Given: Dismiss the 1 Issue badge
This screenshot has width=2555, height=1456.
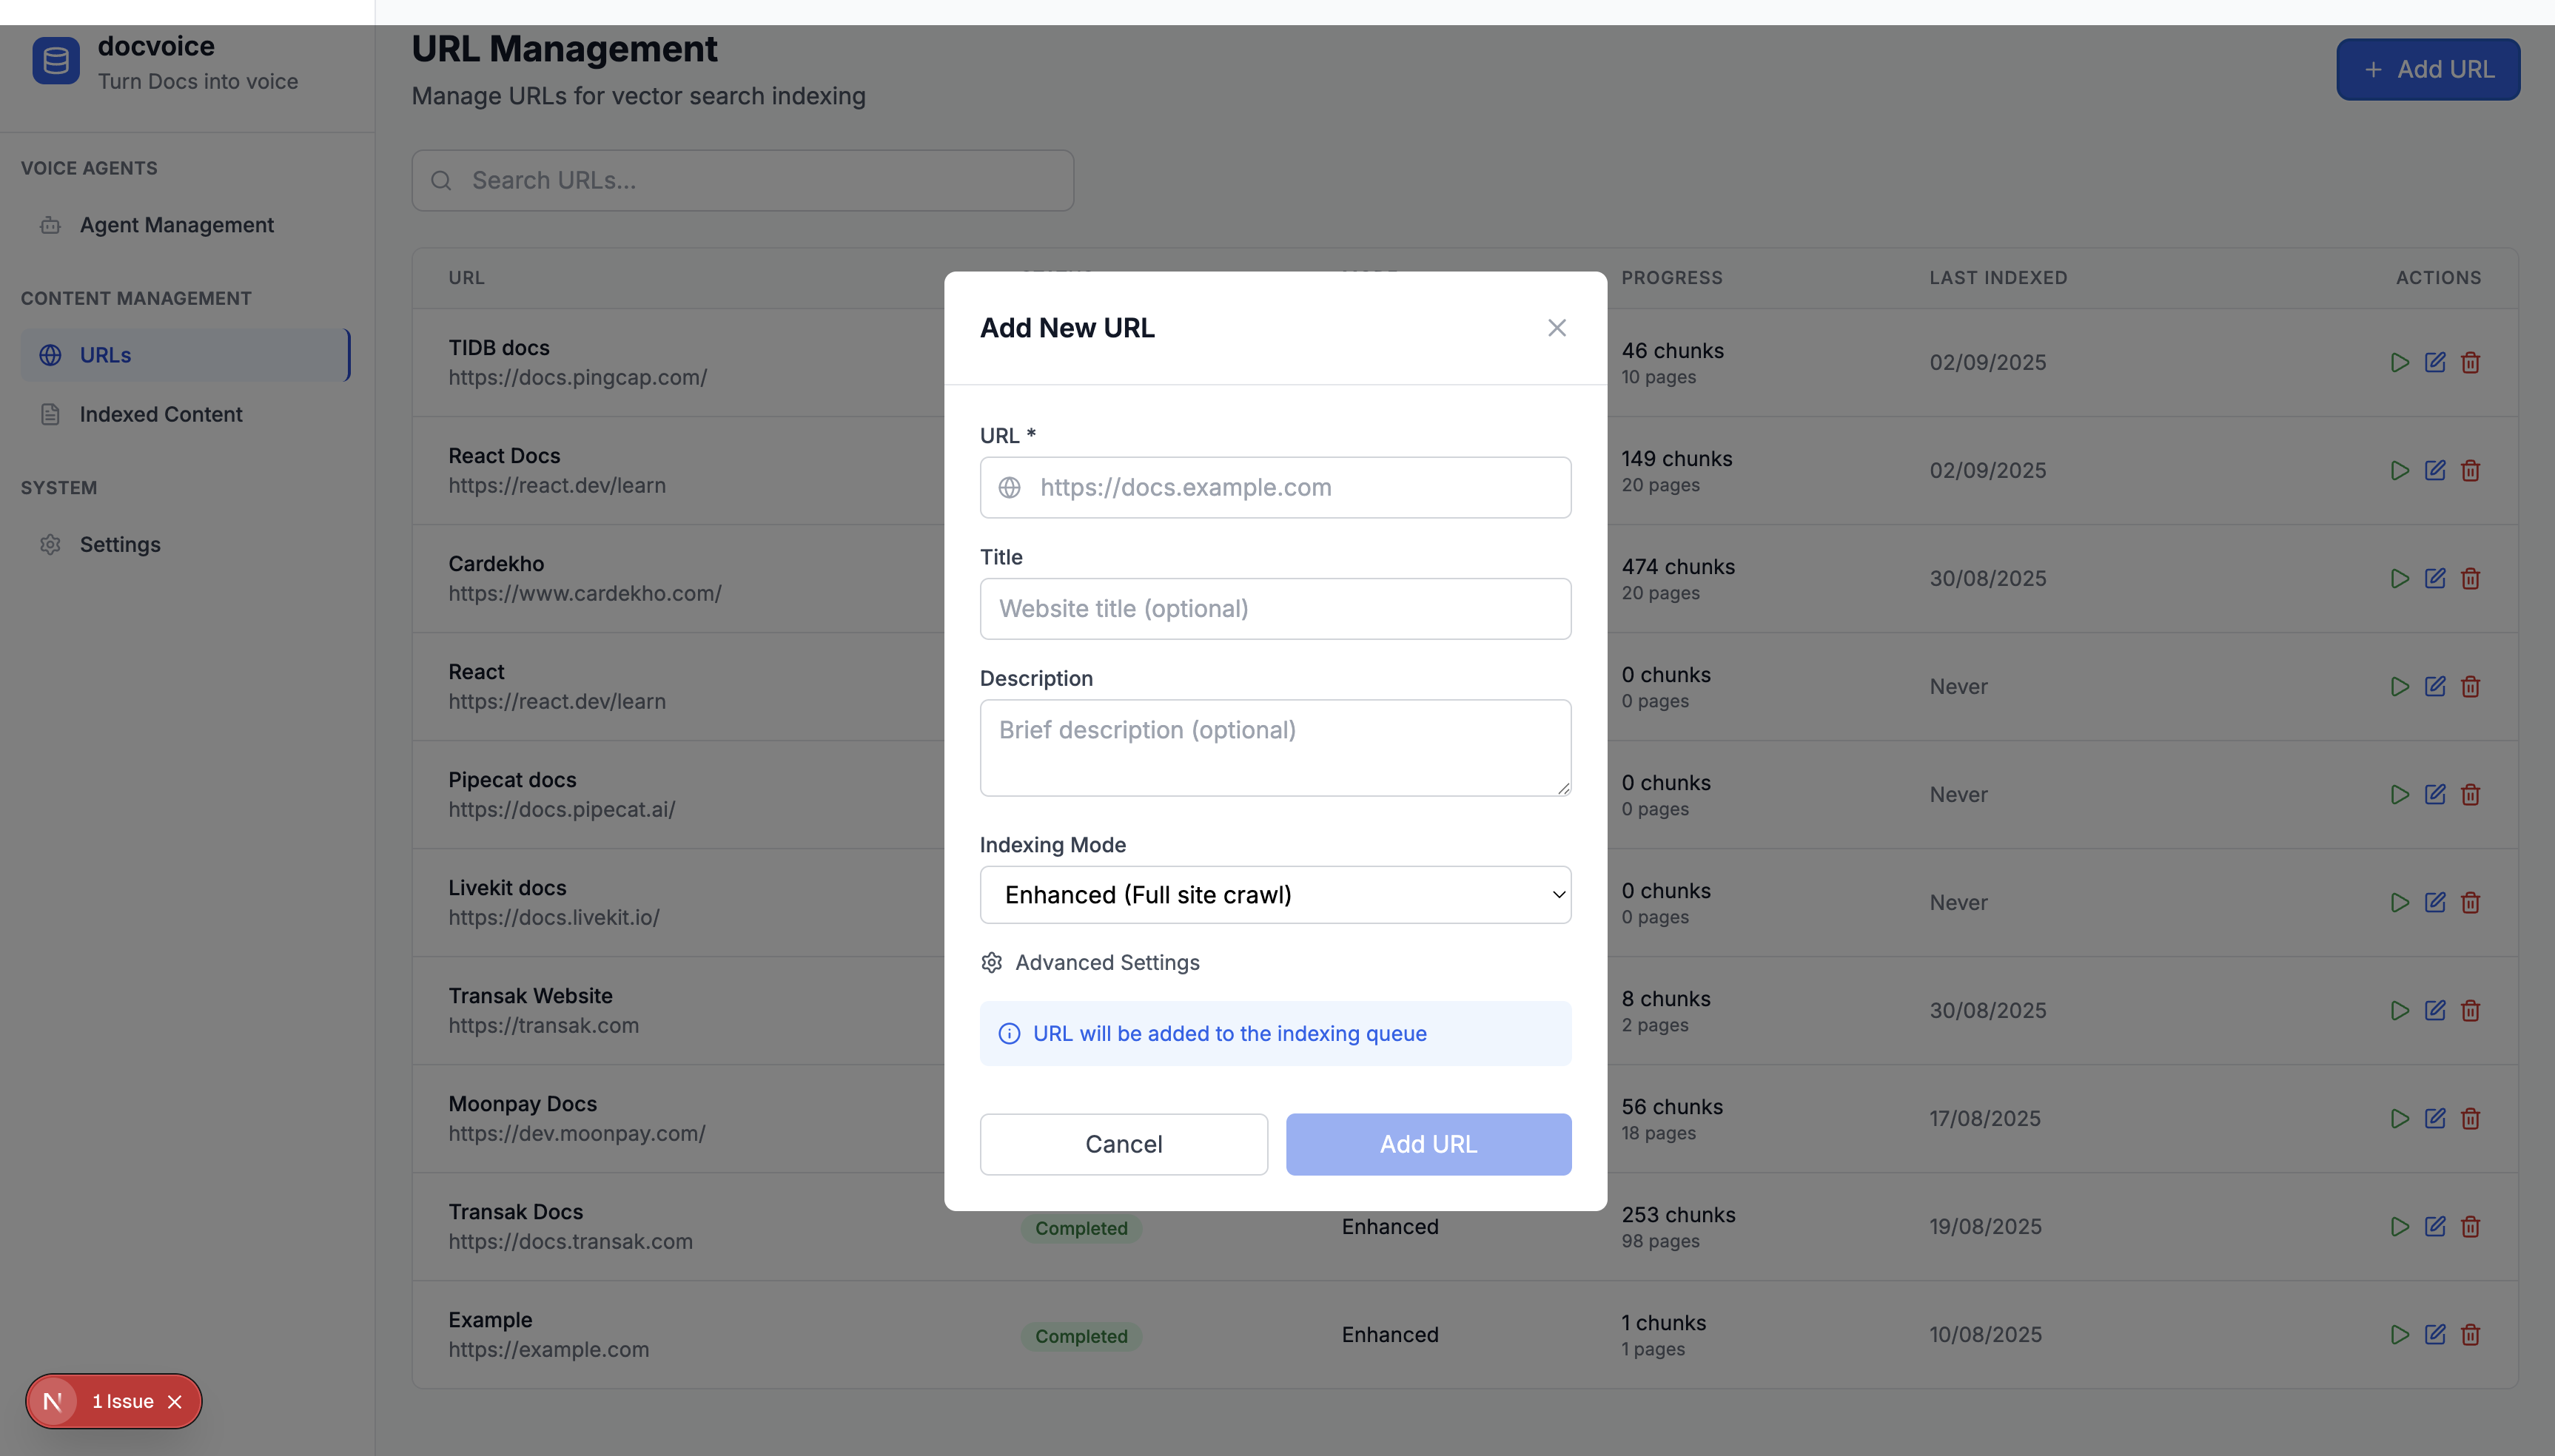Looking at the screenshot, I should tap(175, 1401).
